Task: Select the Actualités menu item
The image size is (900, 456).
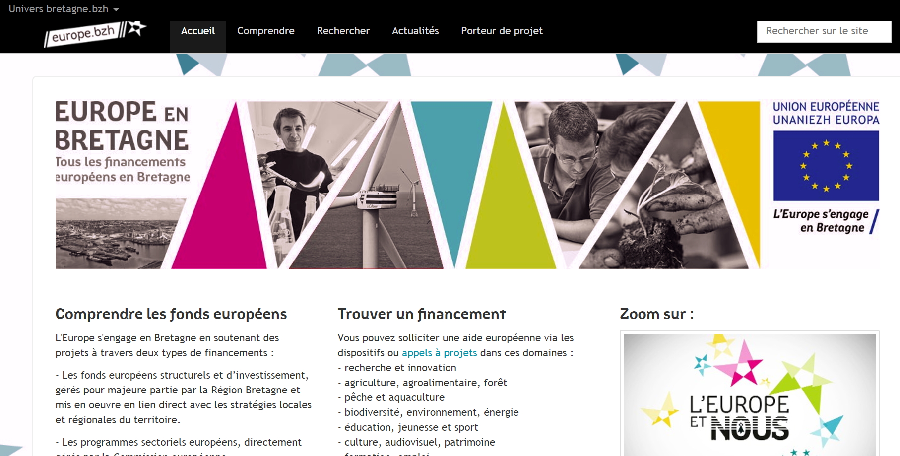Action: pyautogui.click(x=415, y=31)
